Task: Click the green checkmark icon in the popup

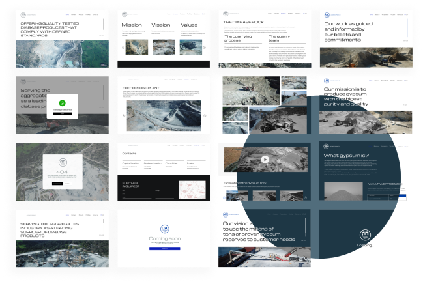Action: pyautogui.click(x=63, y=103)
